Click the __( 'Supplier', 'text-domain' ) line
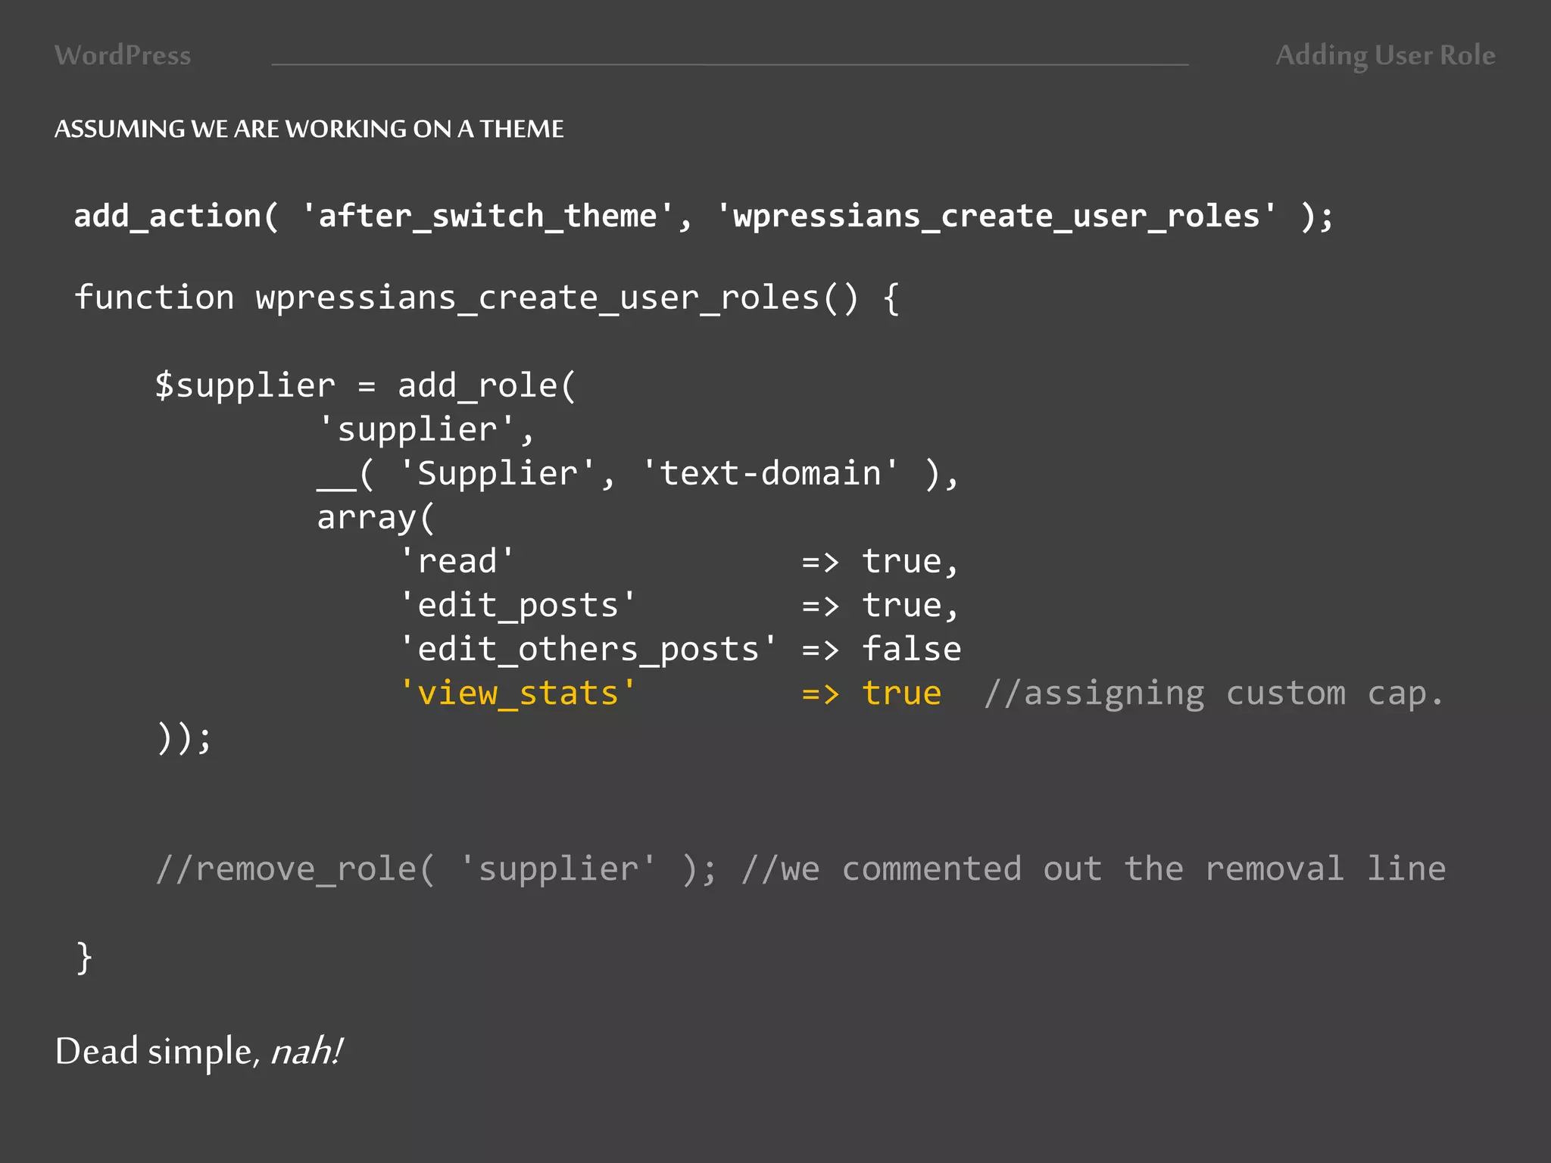Screen dimensions: 1551x1163 click(x=638, y=474)
